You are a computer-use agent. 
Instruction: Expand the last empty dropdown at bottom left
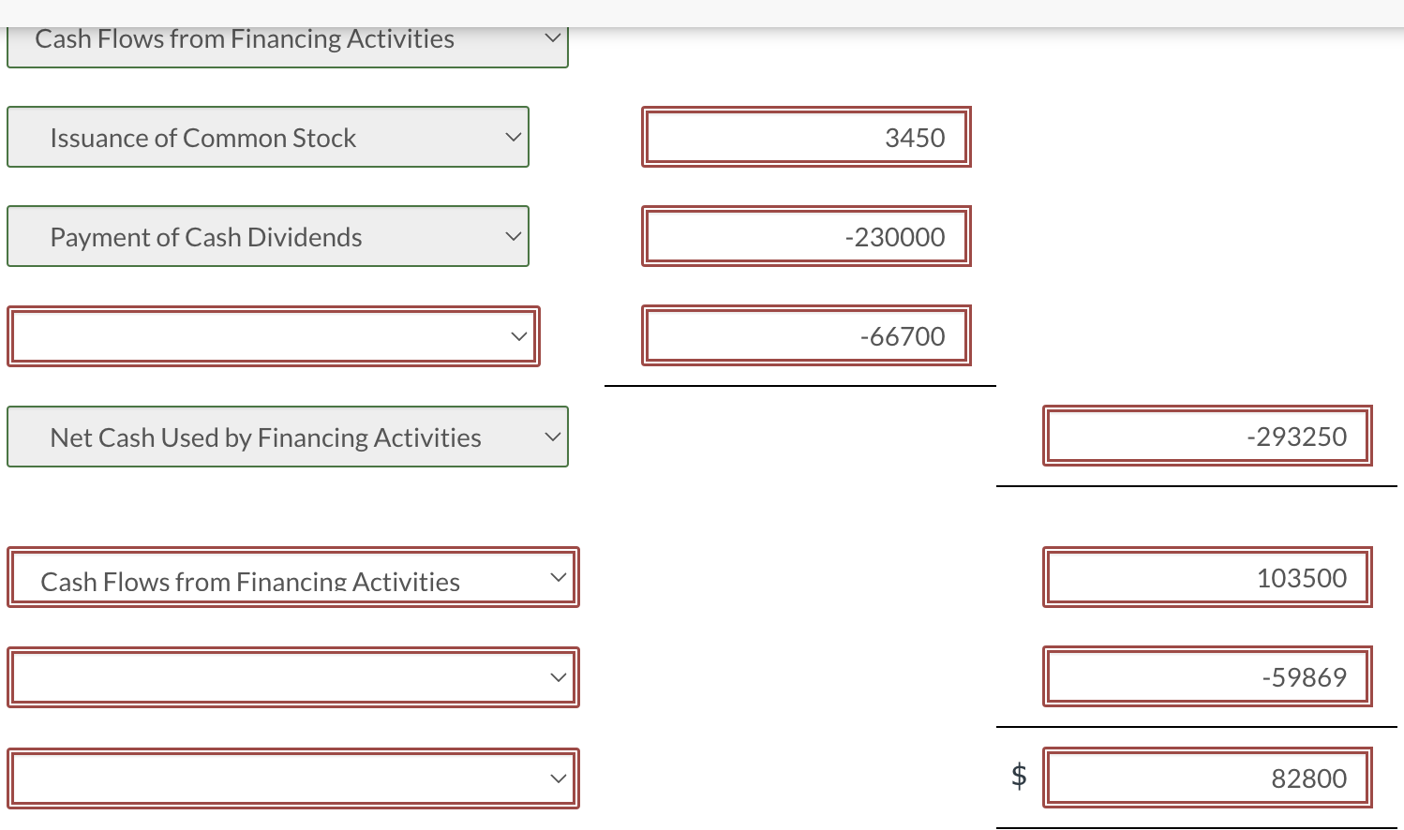pyautogui.click(x=292, y=778)
